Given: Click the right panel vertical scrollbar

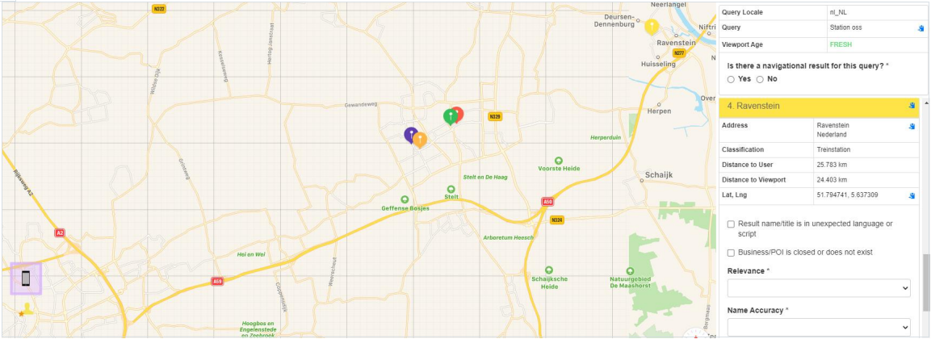Looking at the screenshot, I should pos(926,282).
